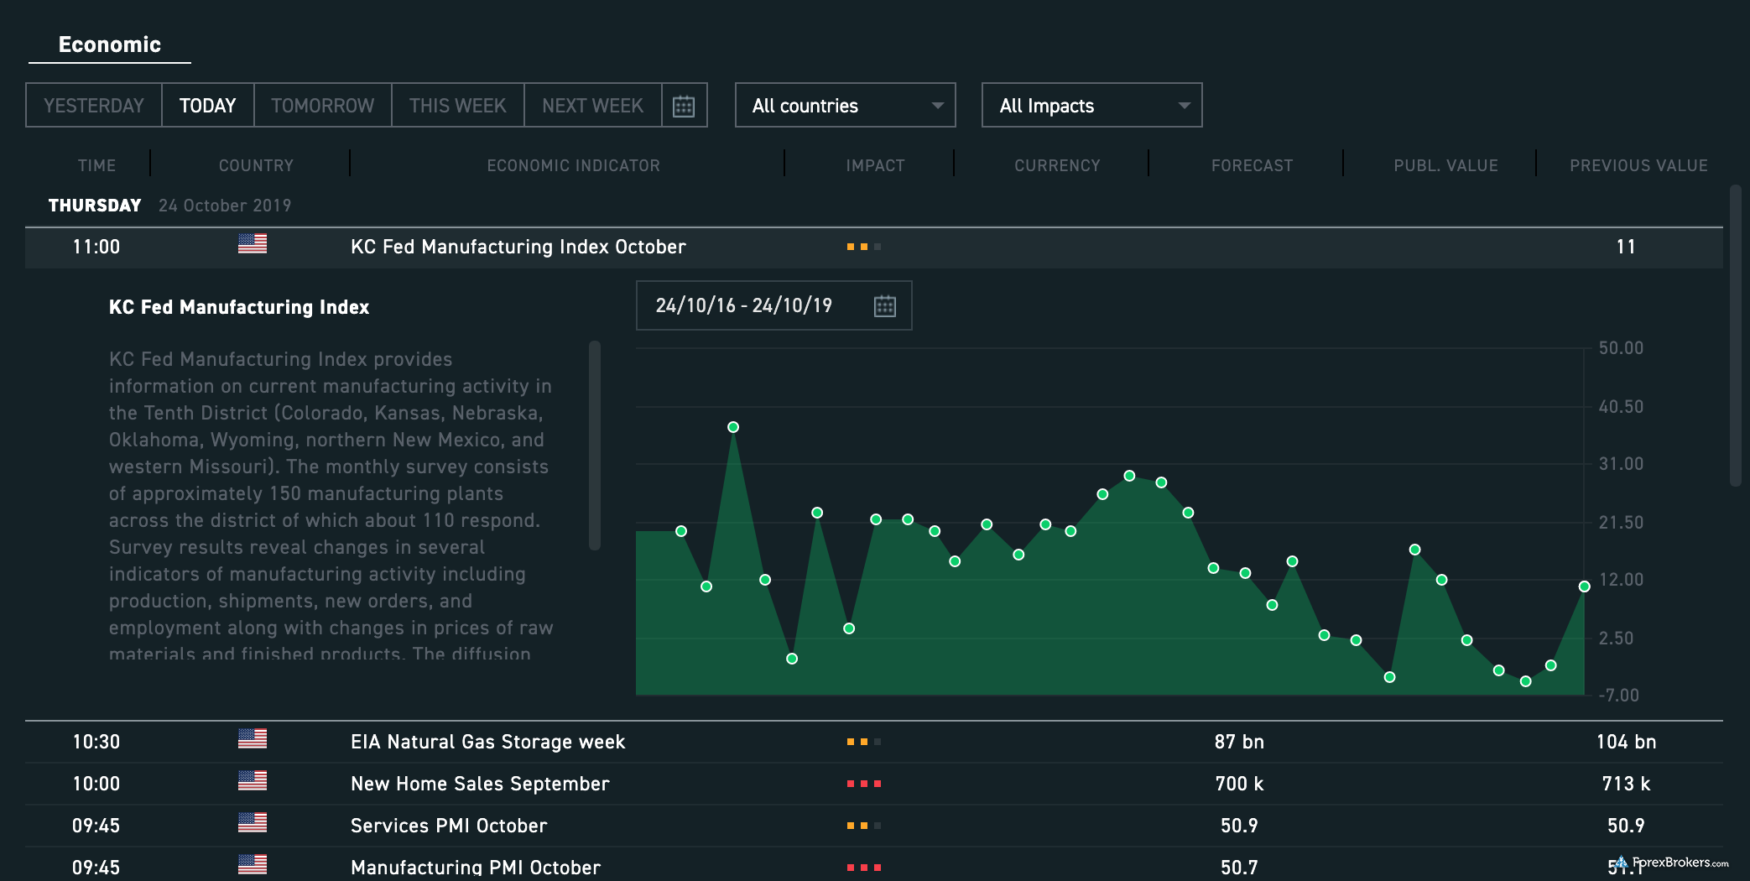This screenshot has height=881, width=1750.
Task: Select the YESTERDAY tab
Action: click(93, 106)
